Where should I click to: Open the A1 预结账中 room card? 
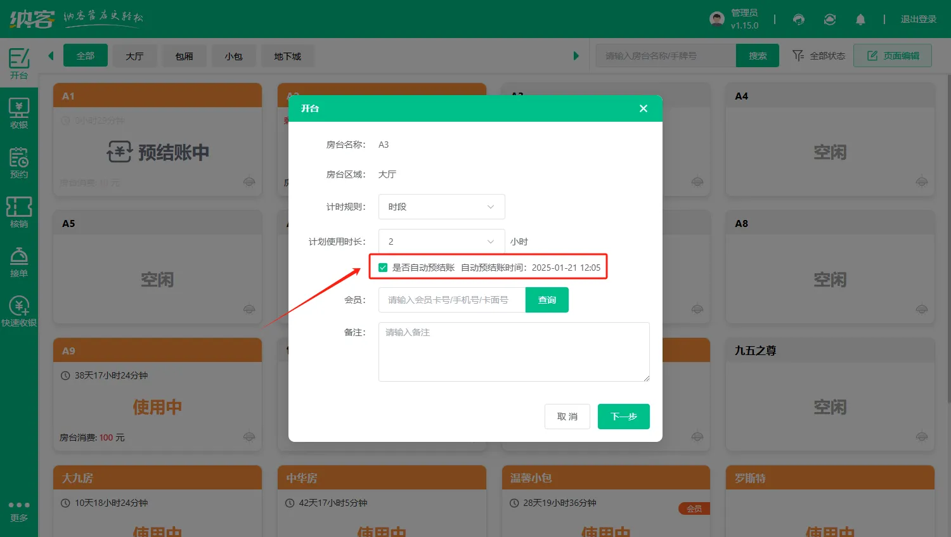pyautogui.click(x=157, y=139)
